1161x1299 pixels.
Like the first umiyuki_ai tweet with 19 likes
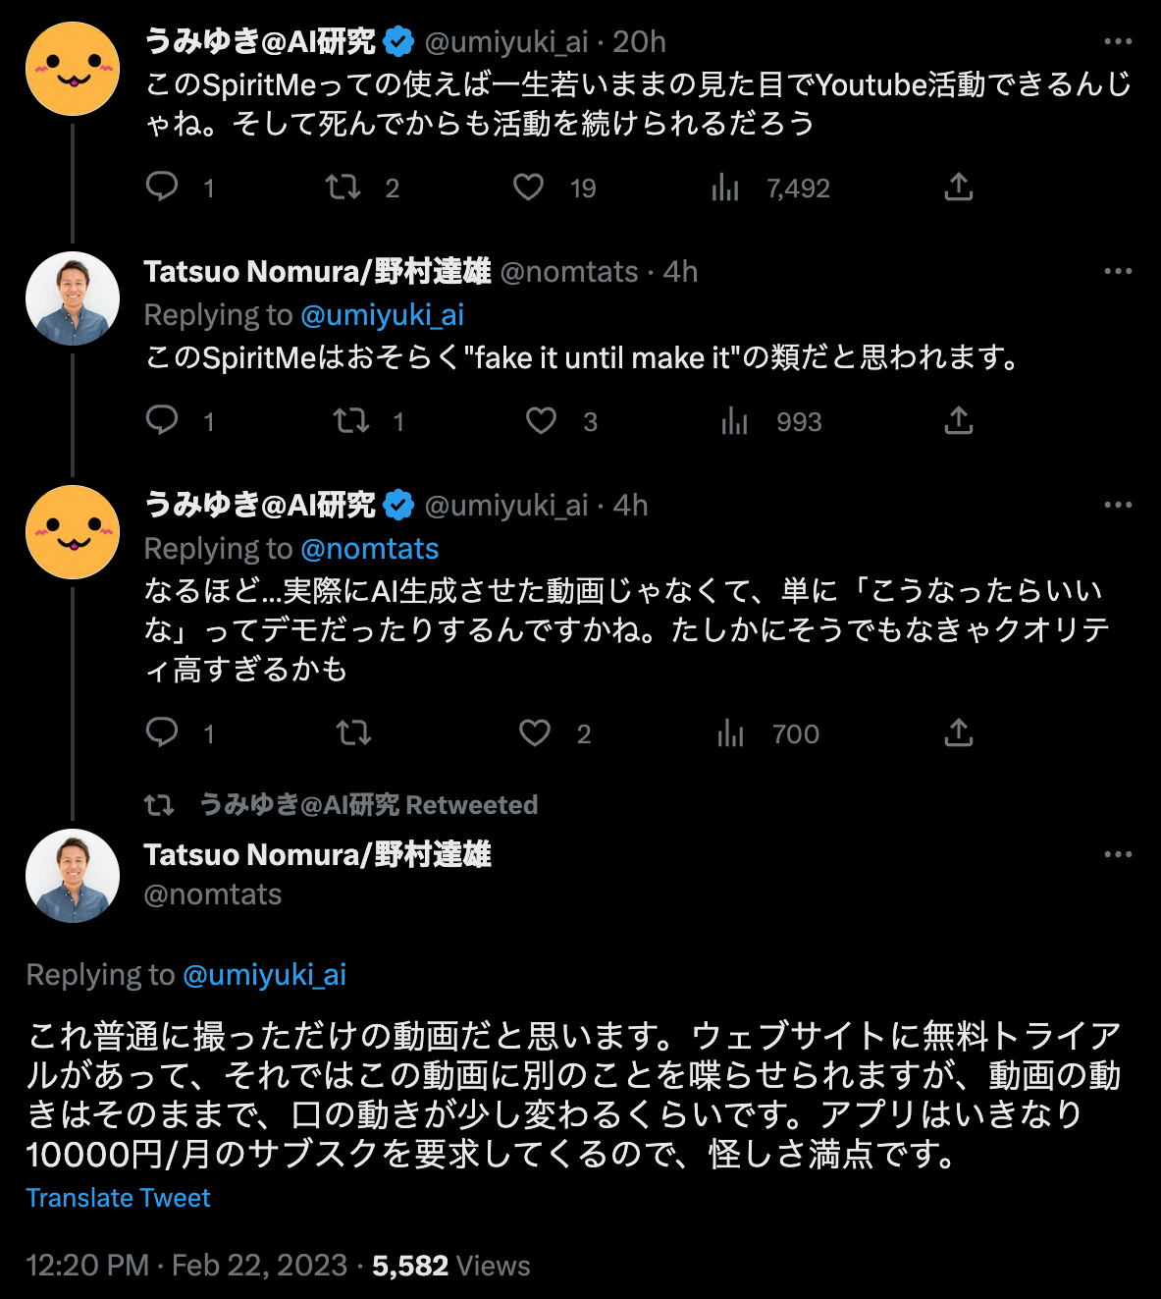[529, 187]
